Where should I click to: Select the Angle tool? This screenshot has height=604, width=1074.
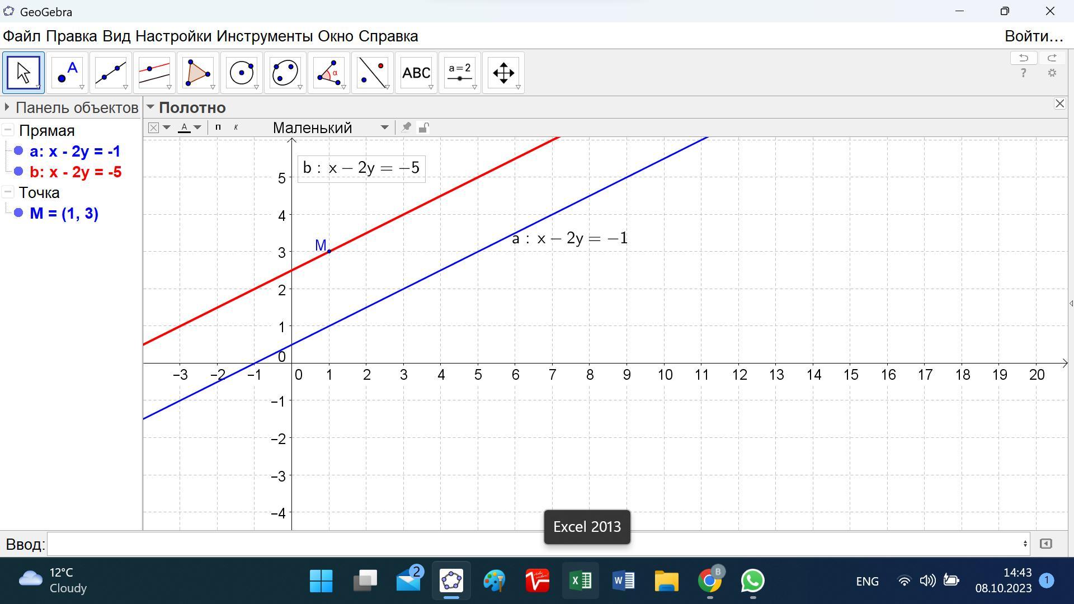pyautogui.click(x=329, y=73)
